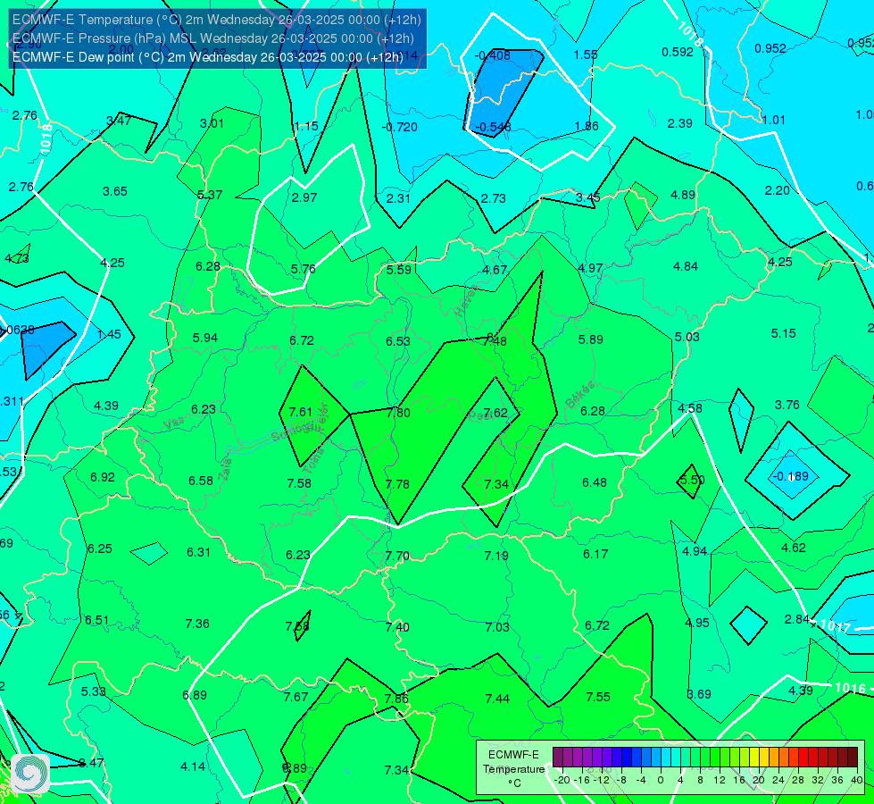Image resolution: width=874 pixels, height=804 pixels.
Task: Click the 4.67 value on the map
Action: (495, 270)
